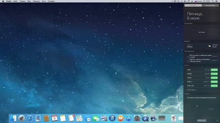Screen dimensions: 220x123
Task: Click Ковель city name in Weather widget
Action: coord(190,47)
